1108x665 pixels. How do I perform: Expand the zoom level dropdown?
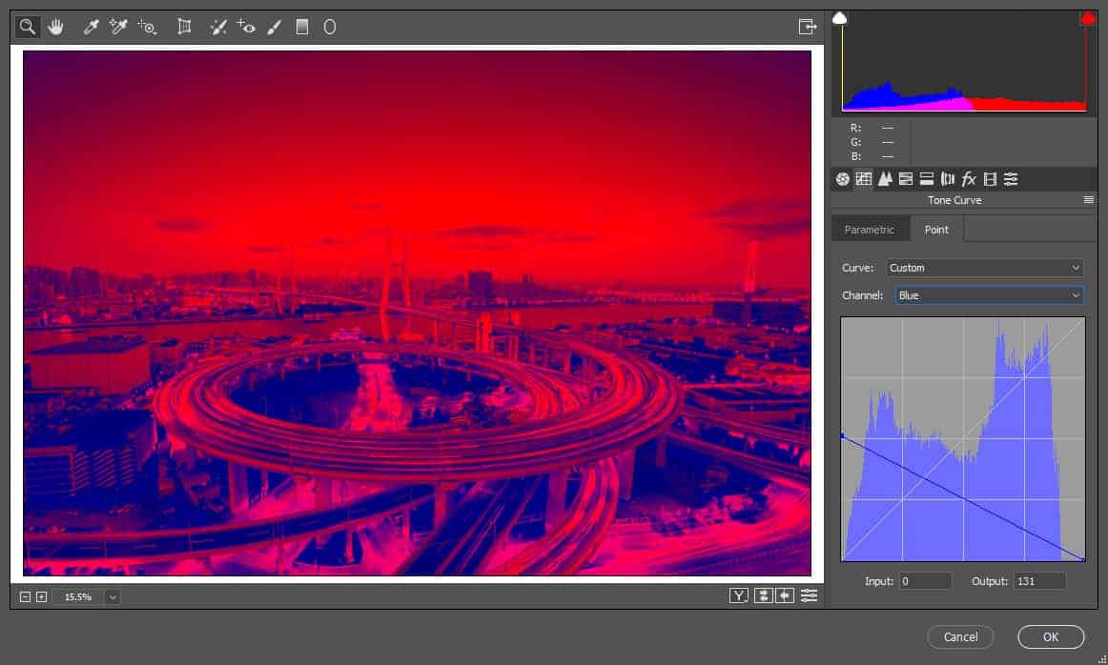(x=113, y=597)
